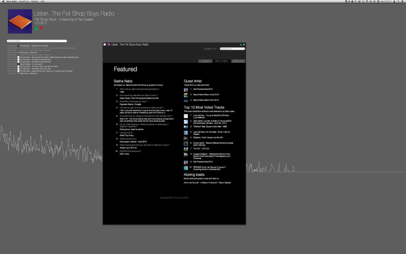406x254 pixels.
Task: Open the "Oblivion" feat. Susanne Sundfør track
Action: pyautogui.click(x=210, y=126)
